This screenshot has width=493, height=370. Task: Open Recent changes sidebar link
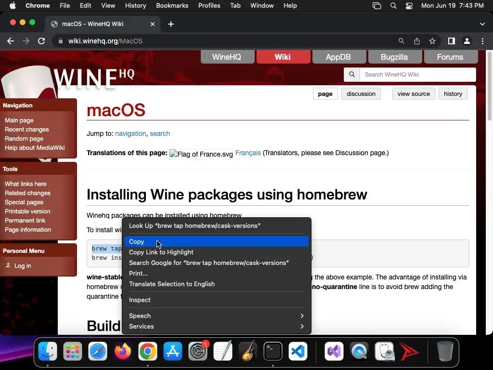tap(27, 129)
